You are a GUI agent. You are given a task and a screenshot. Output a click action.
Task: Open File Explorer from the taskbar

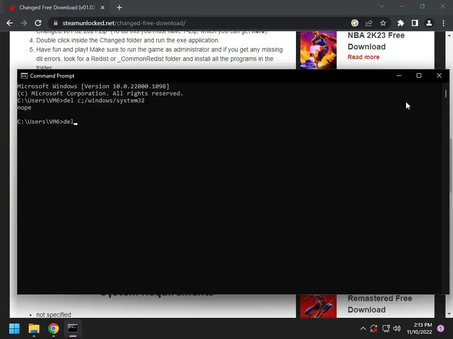(34, 328)
